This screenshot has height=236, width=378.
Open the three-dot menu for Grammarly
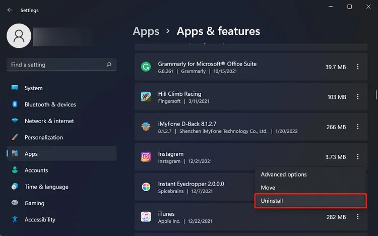click(x=358, y=67)
